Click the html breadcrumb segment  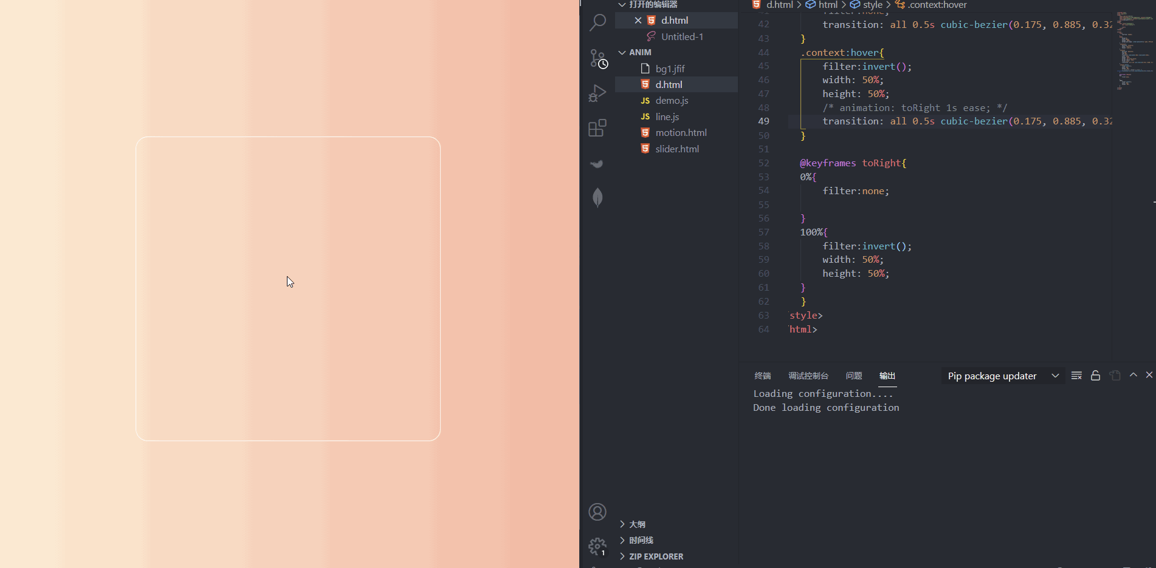tap(828, 5)
